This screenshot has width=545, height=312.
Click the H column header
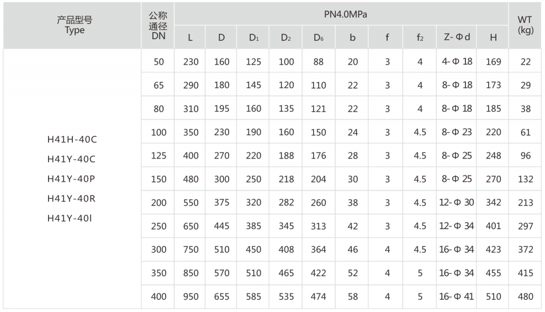click(x=493, y=37)
